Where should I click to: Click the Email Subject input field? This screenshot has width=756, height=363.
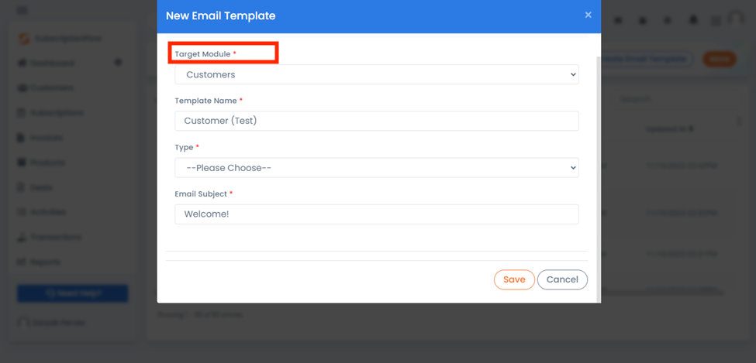point(377,214)
